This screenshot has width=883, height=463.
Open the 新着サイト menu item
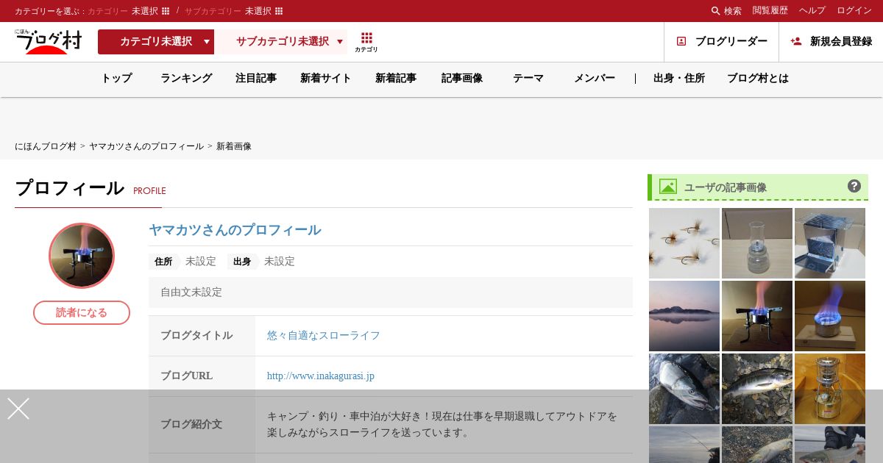(326, 78)
